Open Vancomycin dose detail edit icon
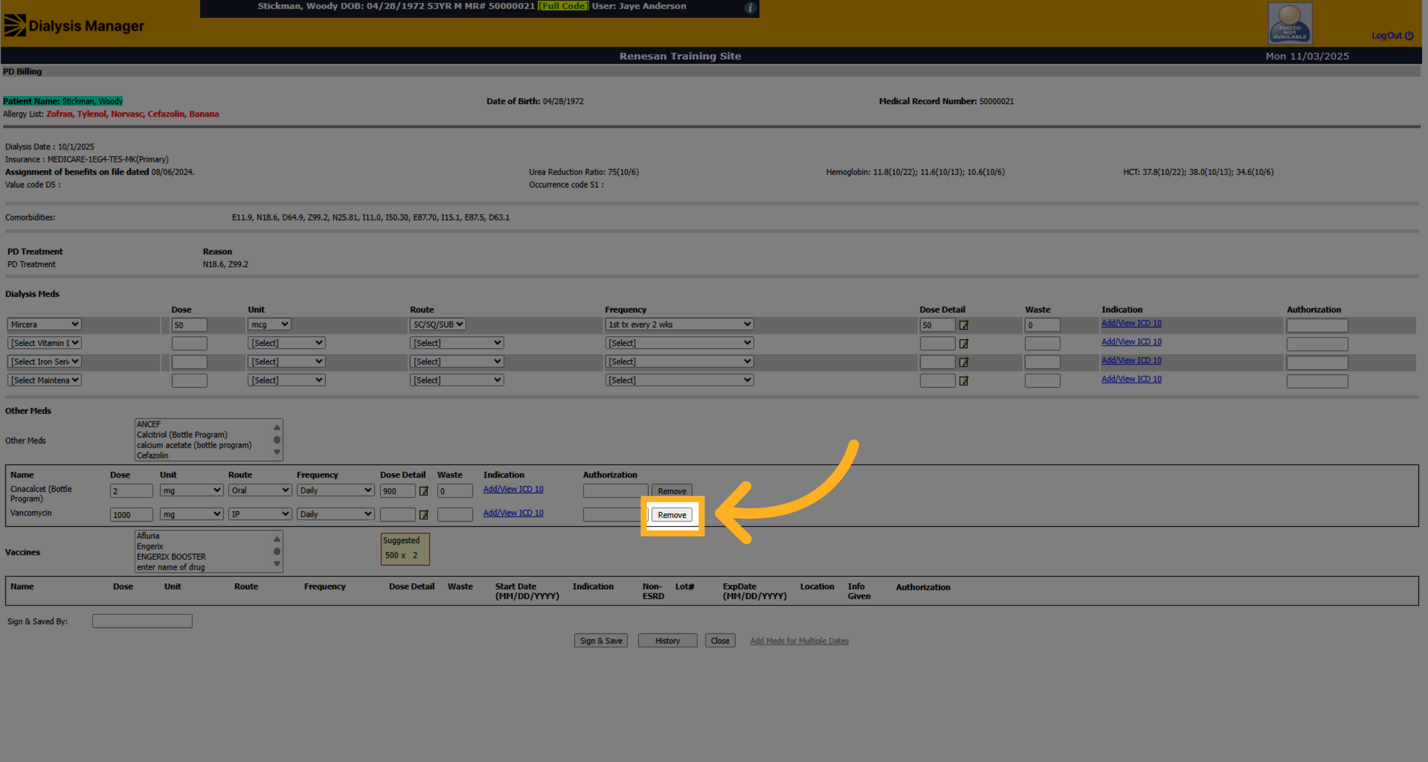Image resolution: width=1428 pixels, height=762 pixels. coord(424,515)
